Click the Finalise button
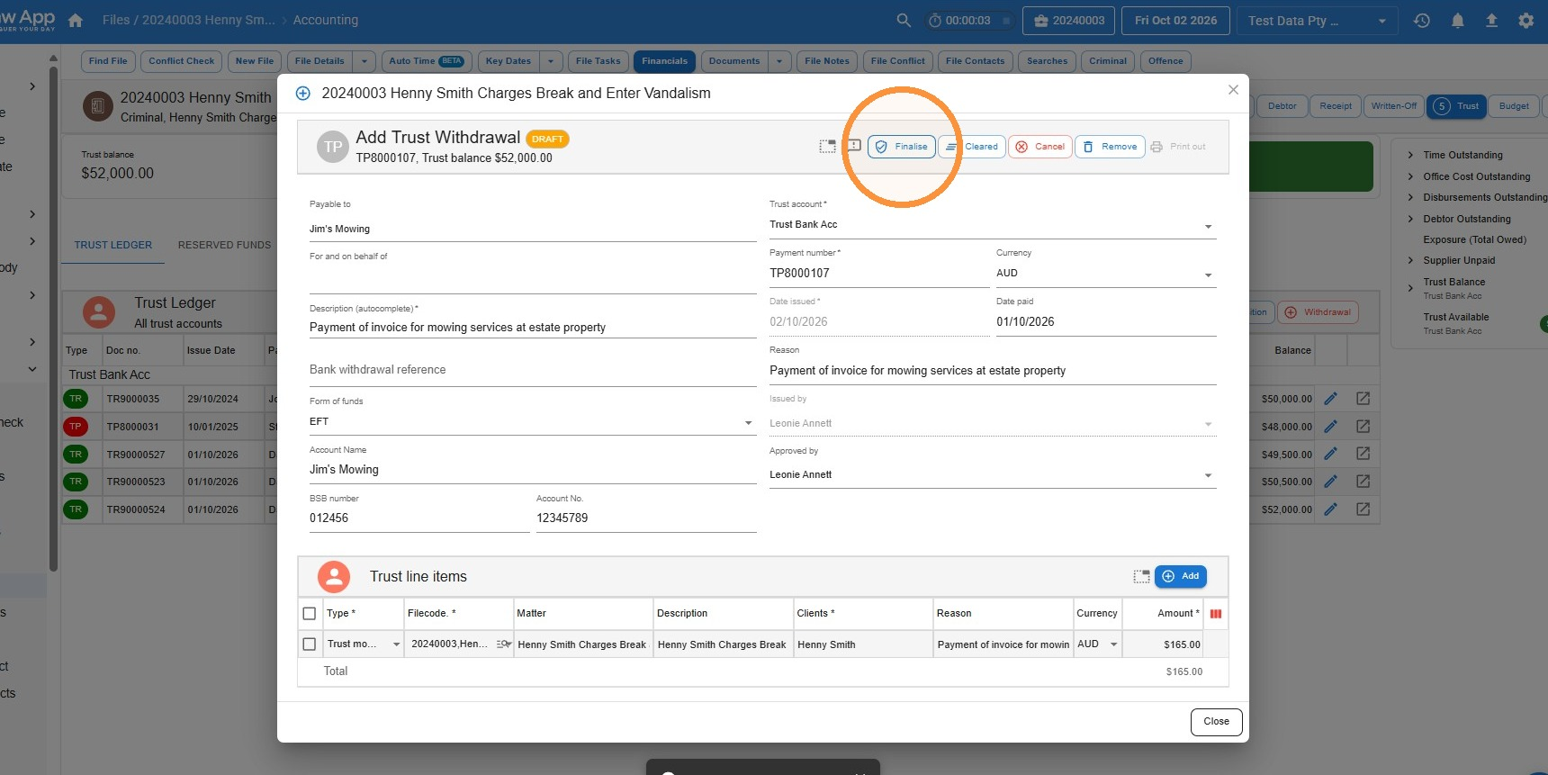Image resolution: width=1548 pixels, height=775 pixels. (902, 147)
